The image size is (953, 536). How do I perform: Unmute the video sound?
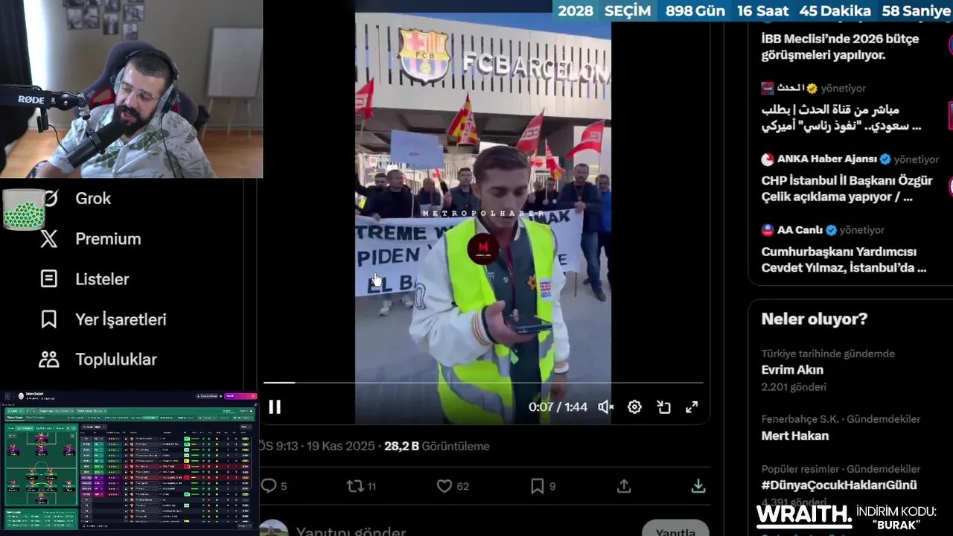pyautogui.click(x=606, y=407)
